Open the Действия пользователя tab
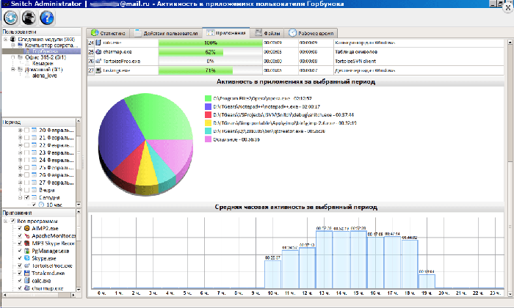 tap(166, 33)
